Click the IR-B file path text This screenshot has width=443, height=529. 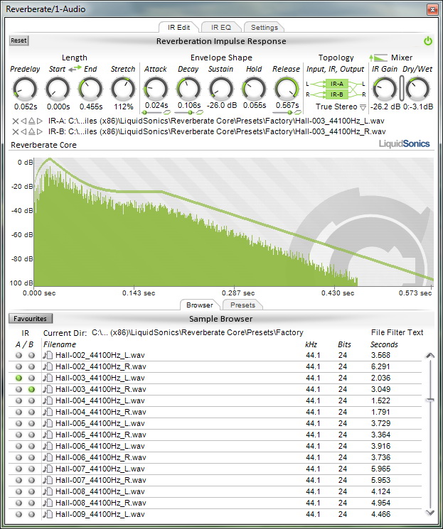[217, 131]
